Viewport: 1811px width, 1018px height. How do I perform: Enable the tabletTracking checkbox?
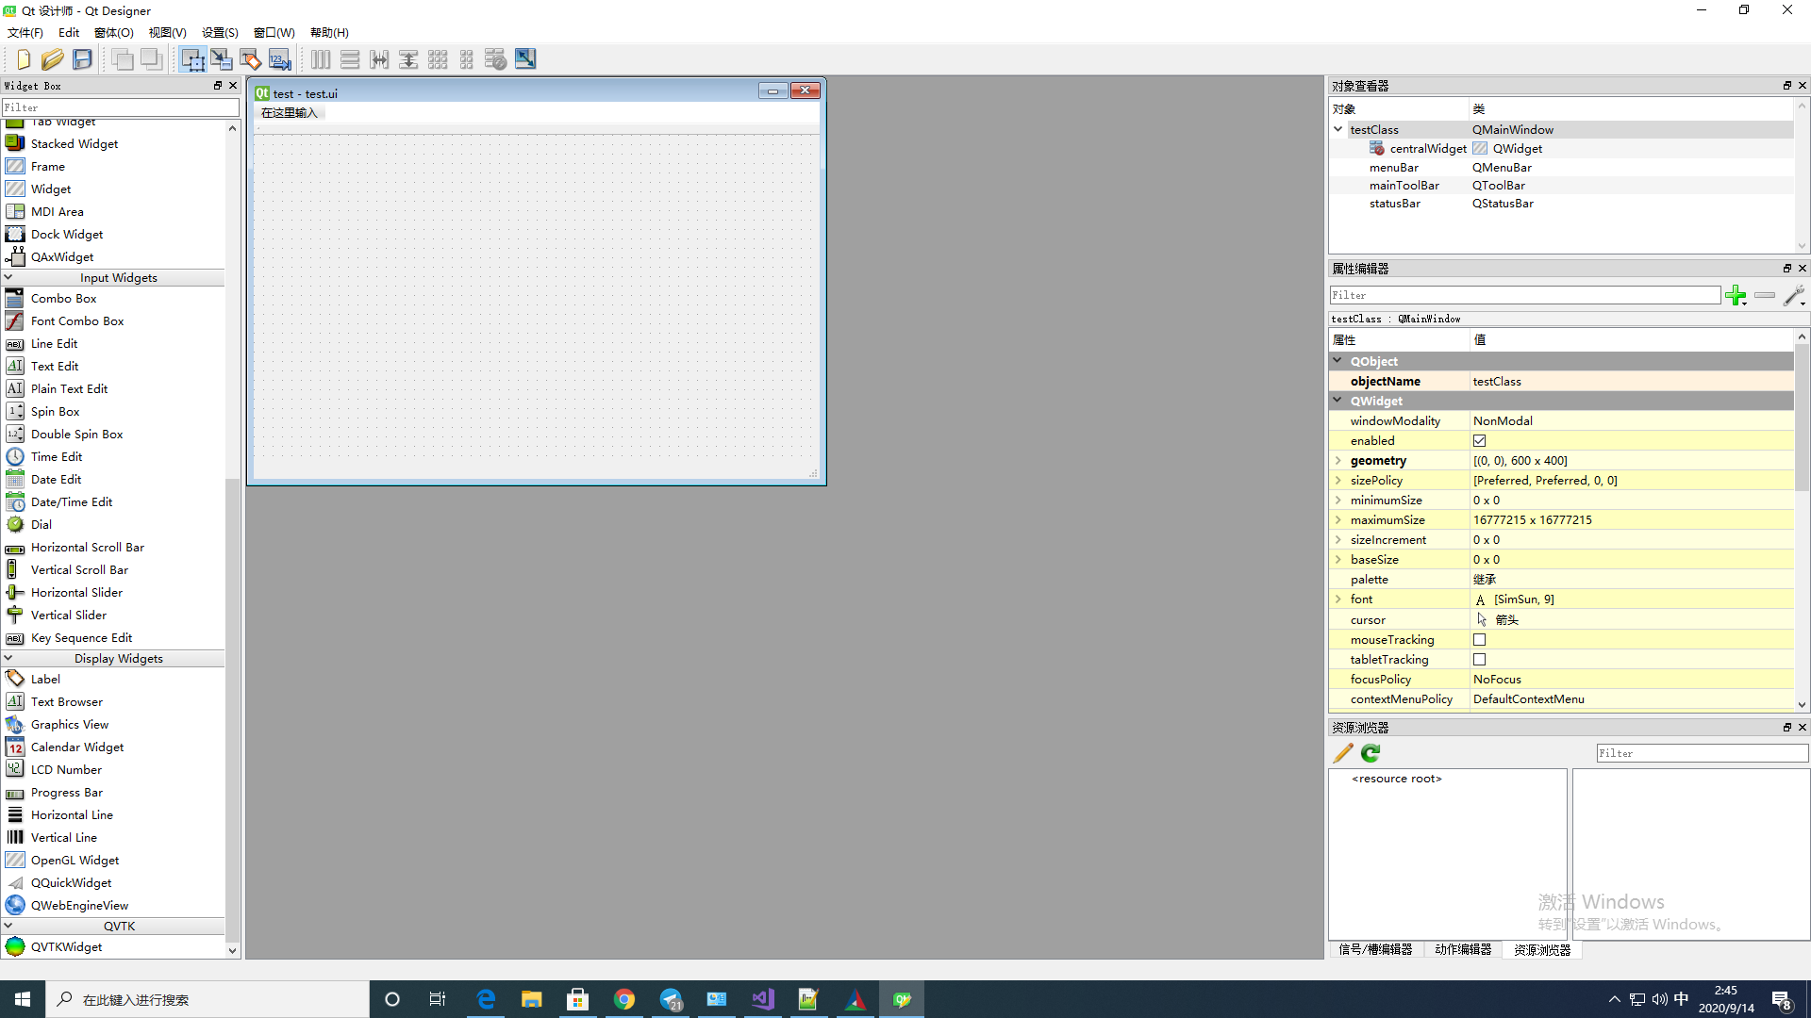point(1479,659)
